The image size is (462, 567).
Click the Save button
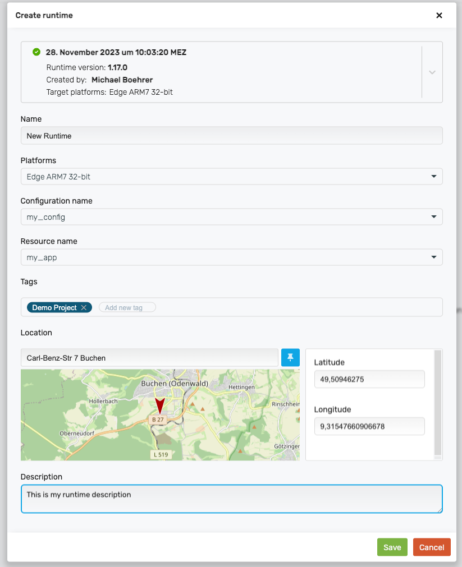coord(392,547)
